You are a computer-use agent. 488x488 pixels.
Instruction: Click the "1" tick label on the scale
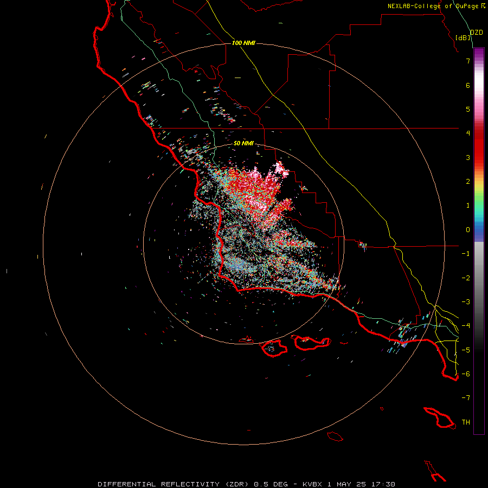click(x=468, y=206)
